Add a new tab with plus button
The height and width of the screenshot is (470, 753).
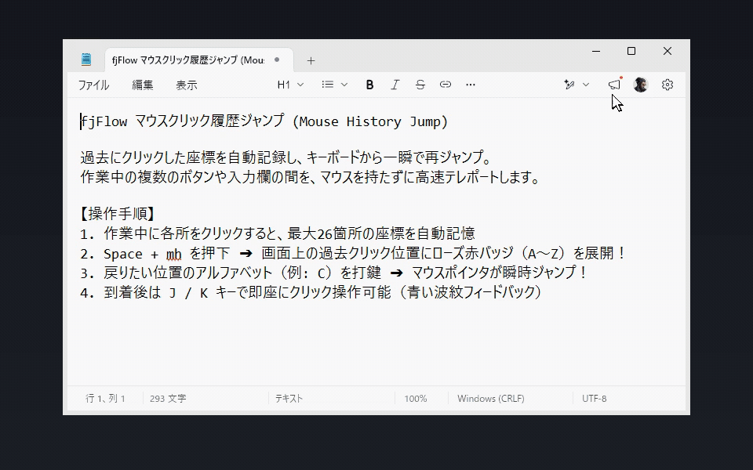pyautogui.click(x=311, y=60)
